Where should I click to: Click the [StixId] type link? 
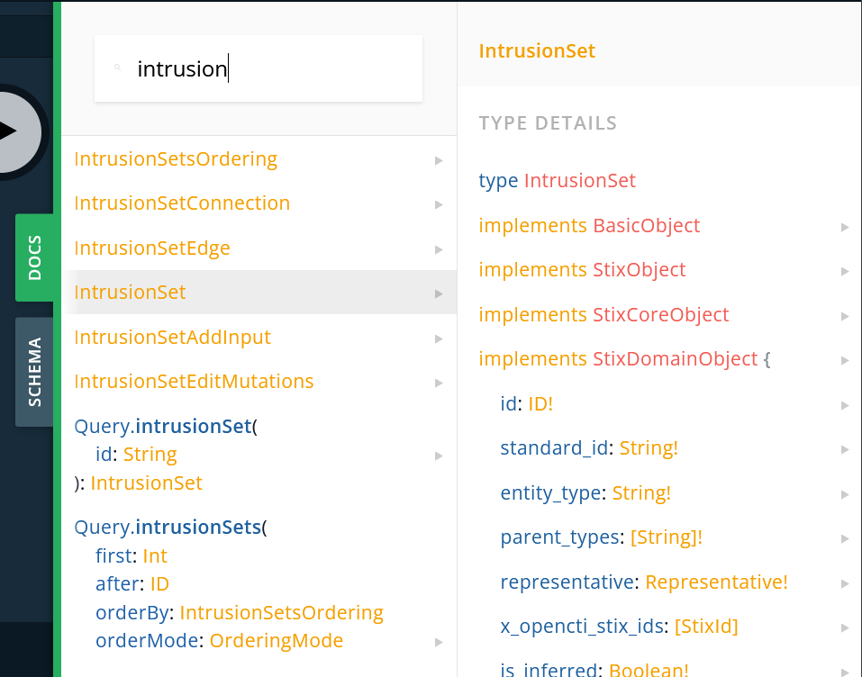click(x=706, y=627)
